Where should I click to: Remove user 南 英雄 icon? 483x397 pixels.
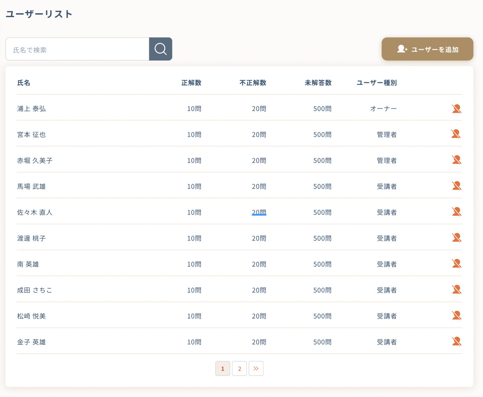[456, 263]
